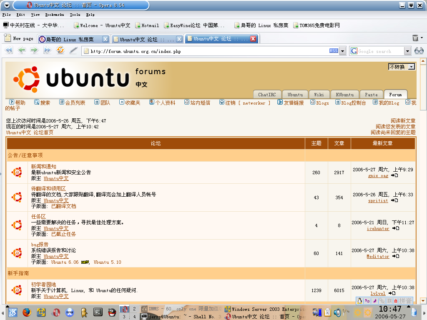The image size is (427, 320).
Task: Click the Wand pencil icon in toolbar
Action: (73, 50)
